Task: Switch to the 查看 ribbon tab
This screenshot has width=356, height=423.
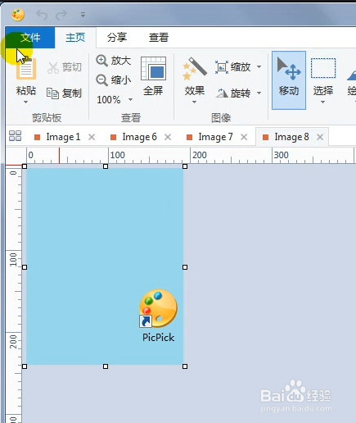Action: [159, 38]
